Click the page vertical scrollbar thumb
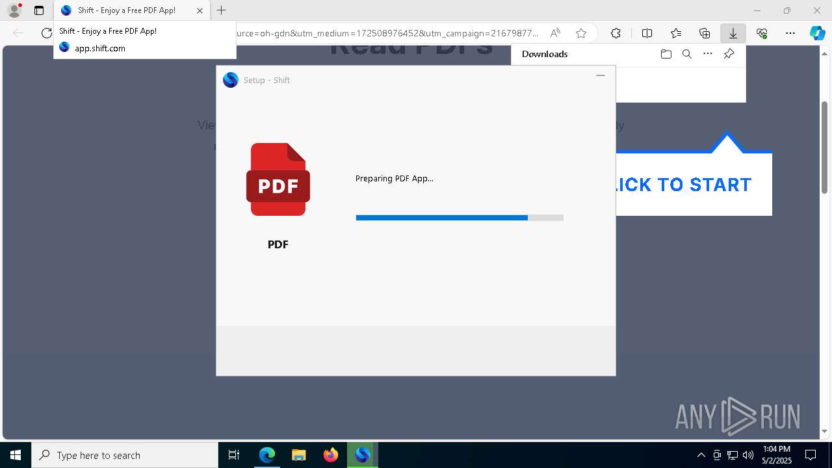The image size is (832, 468). click(x=825, y=148)
